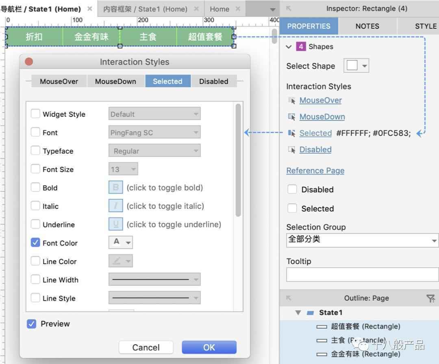Image resolution: width=439 pixels, height=364 pixels.
Task: Click the Selected interaction style icon
Action: pos(292,134)
